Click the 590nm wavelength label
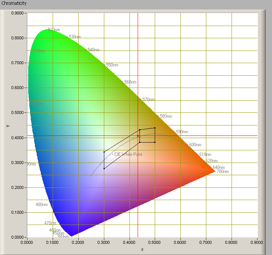This screenshot has height=255, width=272. click(x=182, y=132)
